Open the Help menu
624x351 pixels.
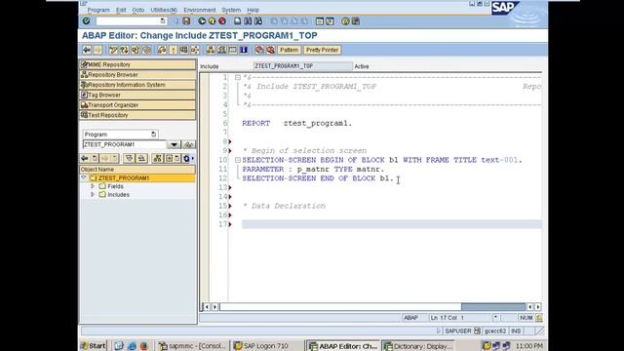[x=253, y=10]
